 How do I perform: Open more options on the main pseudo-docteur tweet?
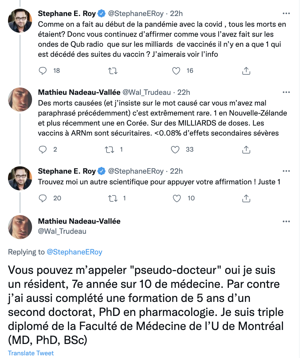click(286, 221)
